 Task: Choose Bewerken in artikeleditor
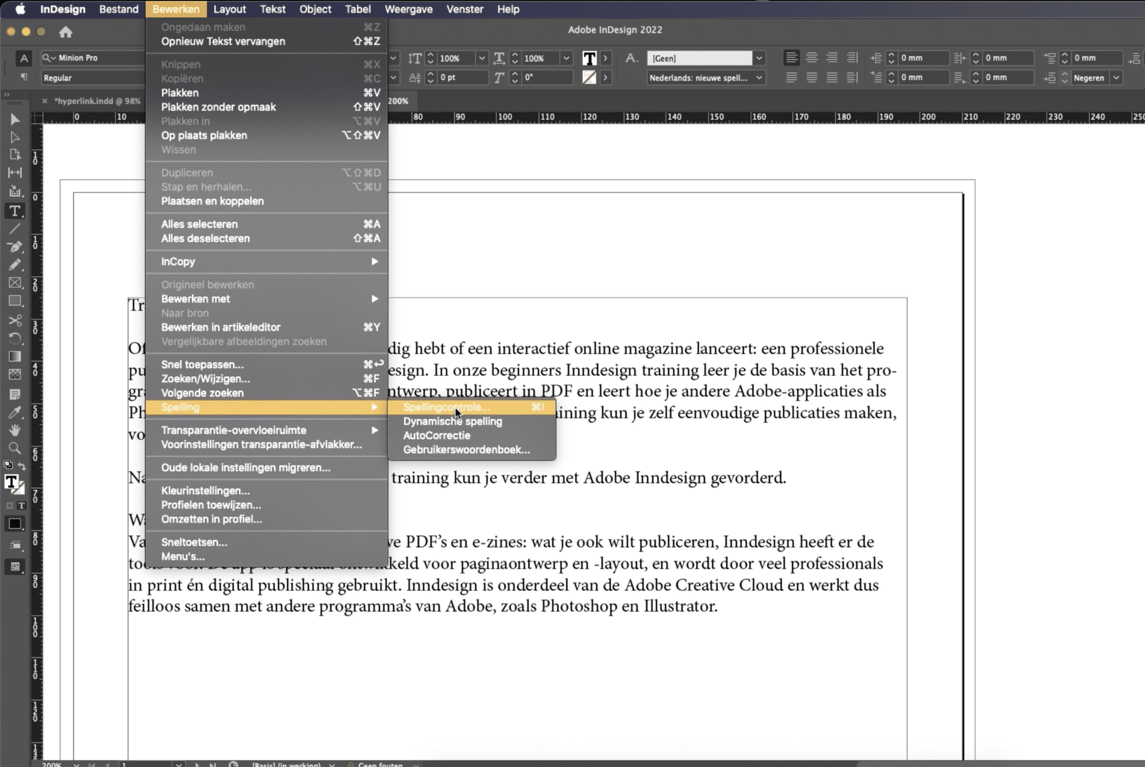click(x=266, y=327)
